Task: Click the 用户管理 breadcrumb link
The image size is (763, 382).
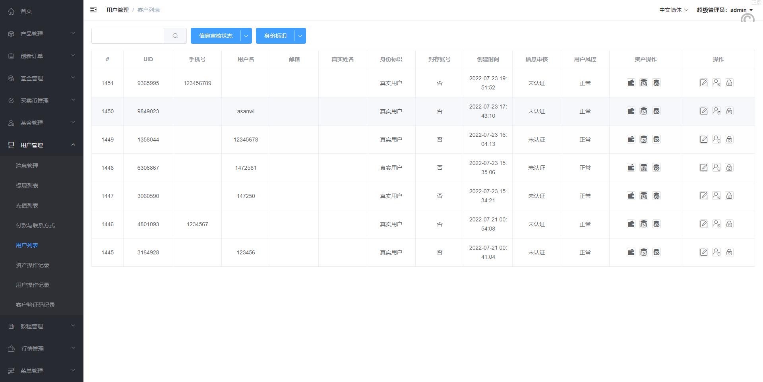Action: (x=117, y=10)
